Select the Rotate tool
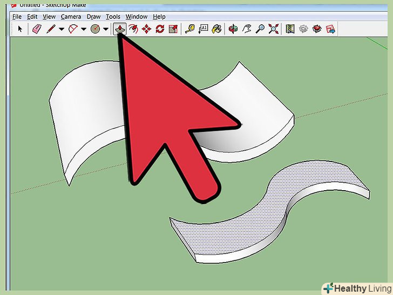The image size is (393, 295). [160, 29]
